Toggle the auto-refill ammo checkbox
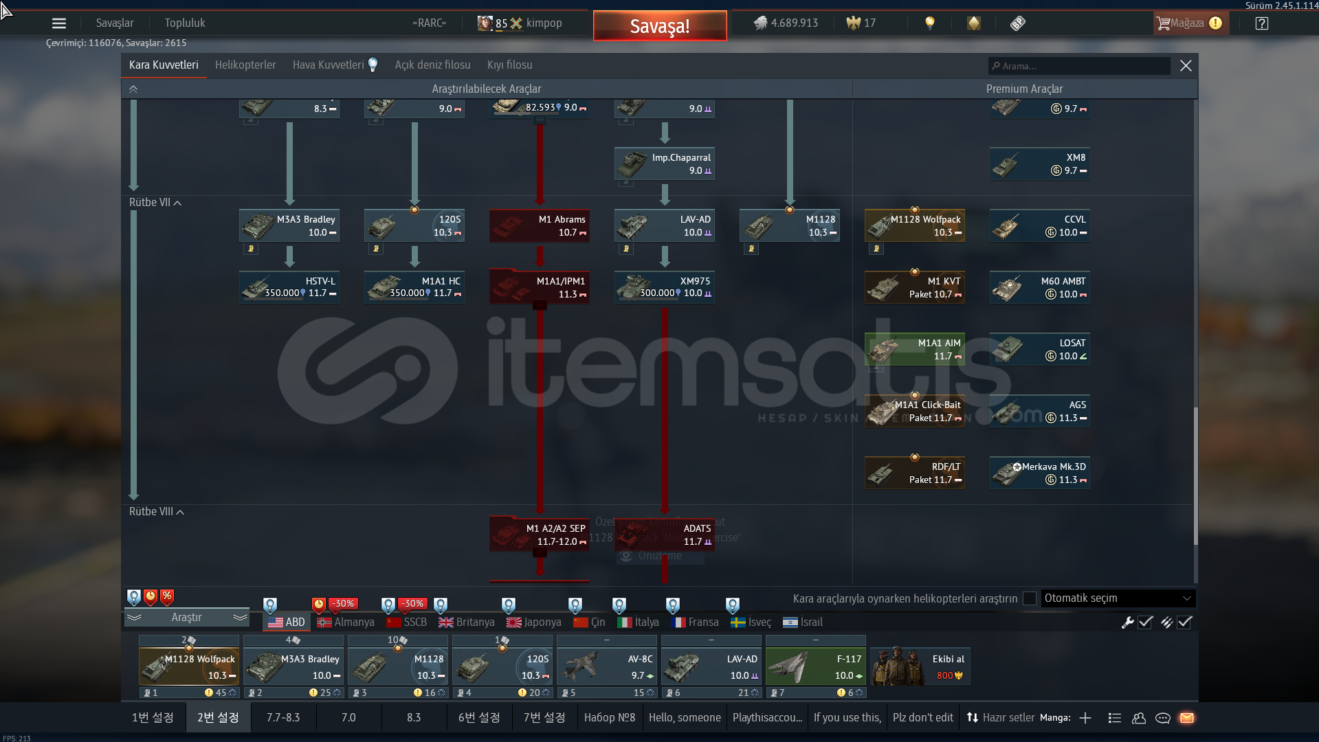This screenshot has height=742, width=1319. click(x=1184, y=622)
